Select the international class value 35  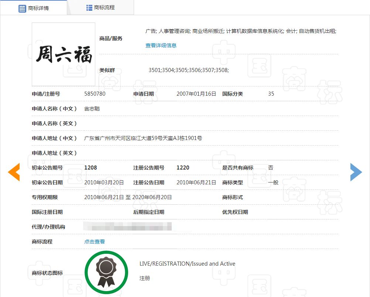pyautogui.click(x=271, y=94)
